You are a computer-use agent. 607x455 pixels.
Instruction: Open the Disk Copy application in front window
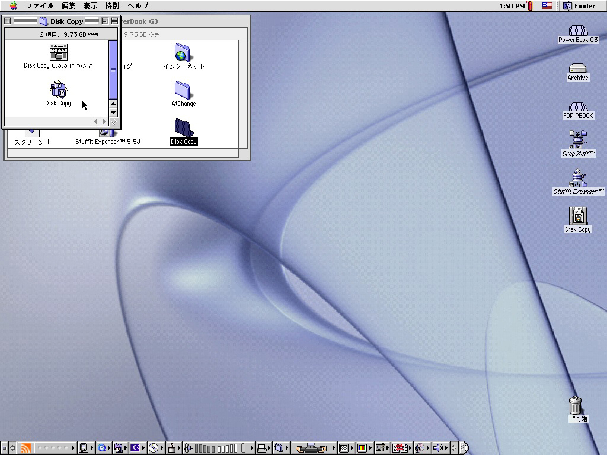point(58,89)
